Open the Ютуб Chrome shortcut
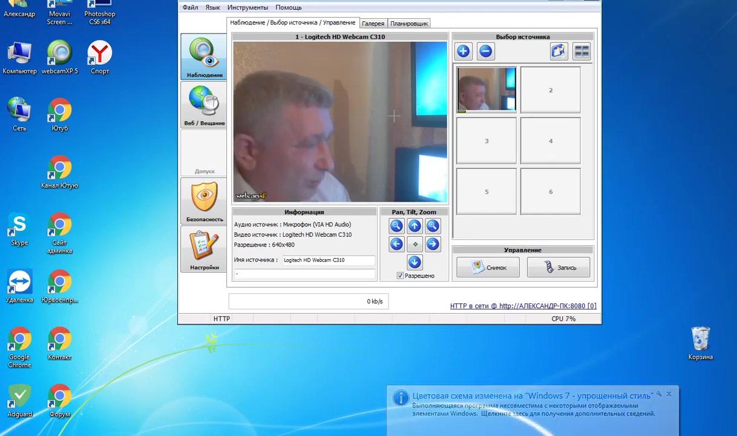Viewport: 737px width, 436px height. point(59,115)
